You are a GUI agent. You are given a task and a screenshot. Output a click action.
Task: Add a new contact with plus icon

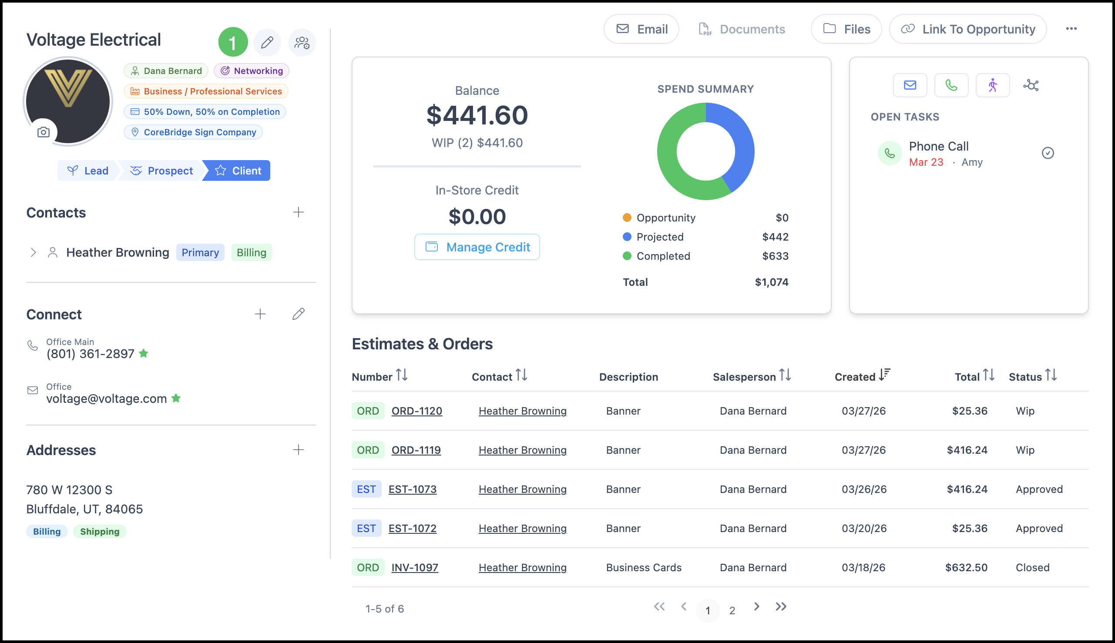click(298, 212)
